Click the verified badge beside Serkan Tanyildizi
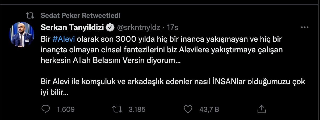This screenshot has width=320, height=120. [x=110, y=27]
